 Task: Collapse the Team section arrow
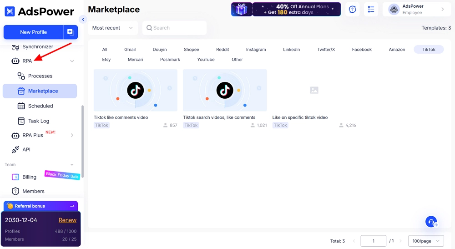click(x=72, y=165)
